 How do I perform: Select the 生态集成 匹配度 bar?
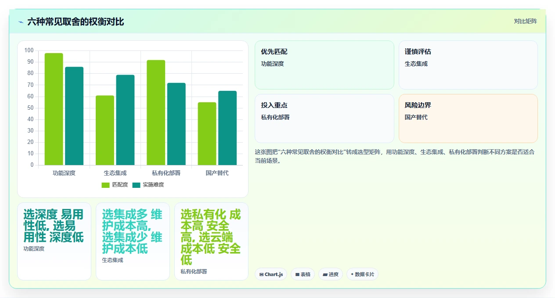tap(105, 130)
